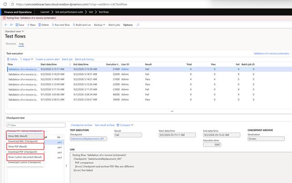
Task: Click Finance and Operations header
Action: 18,12
